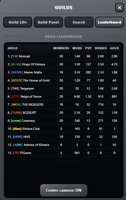This screenshot has width=126, height=200.
Task: Select the [TURK] BOZKURT guild
Action: (63, 112)
